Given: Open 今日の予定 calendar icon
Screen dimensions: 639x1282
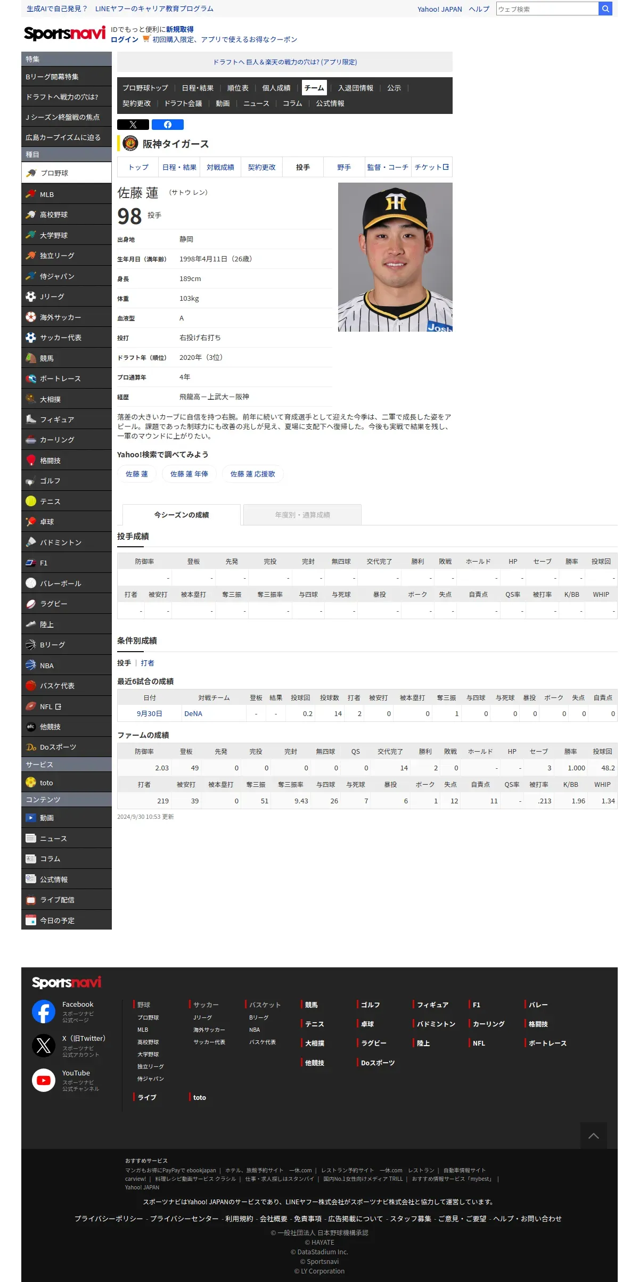Looking at the screenshot, I should [x=31, y=920].
